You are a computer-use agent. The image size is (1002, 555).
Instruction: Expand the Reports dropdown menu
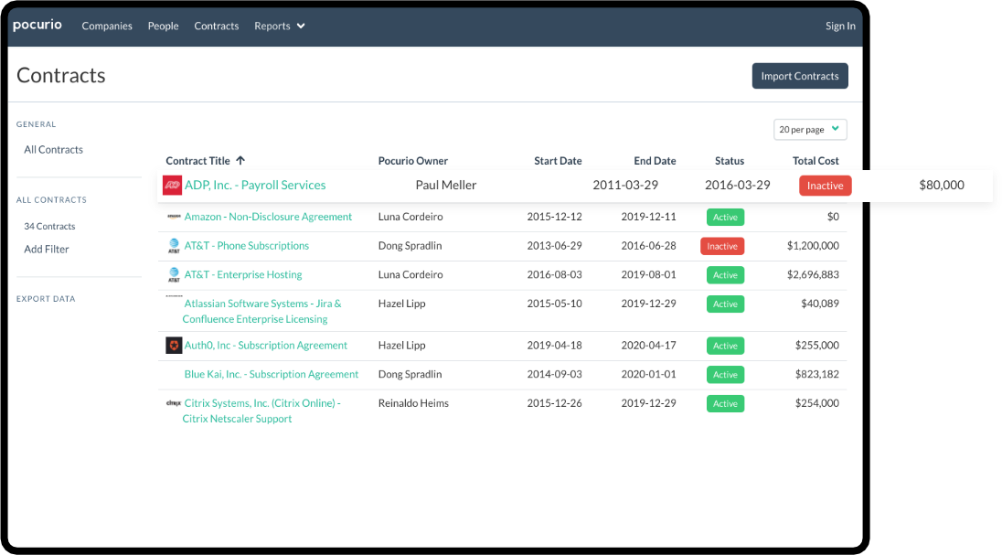[279, 26]
